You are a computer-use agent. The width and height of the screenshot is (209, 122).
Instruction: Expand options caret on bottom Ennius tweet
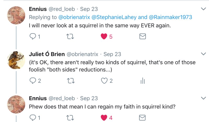pos(203,98)
